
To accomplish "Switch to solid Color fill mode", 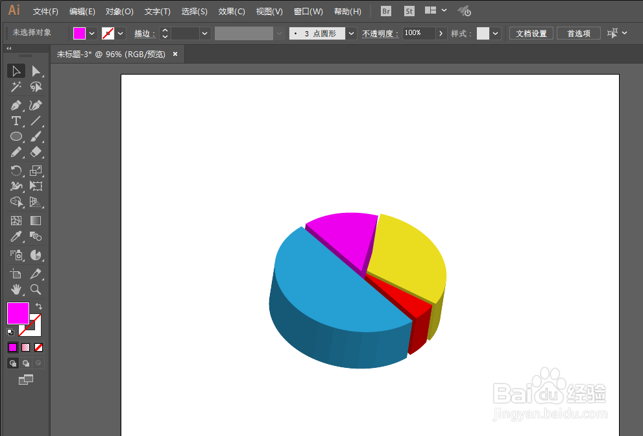I will (13, 347).
